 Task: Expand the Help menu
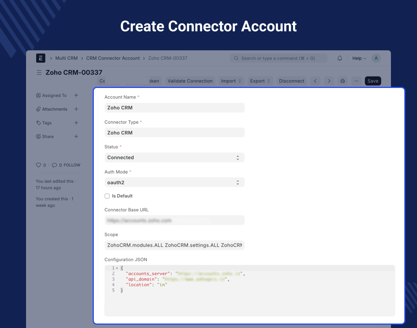click(x=359, y=58)
